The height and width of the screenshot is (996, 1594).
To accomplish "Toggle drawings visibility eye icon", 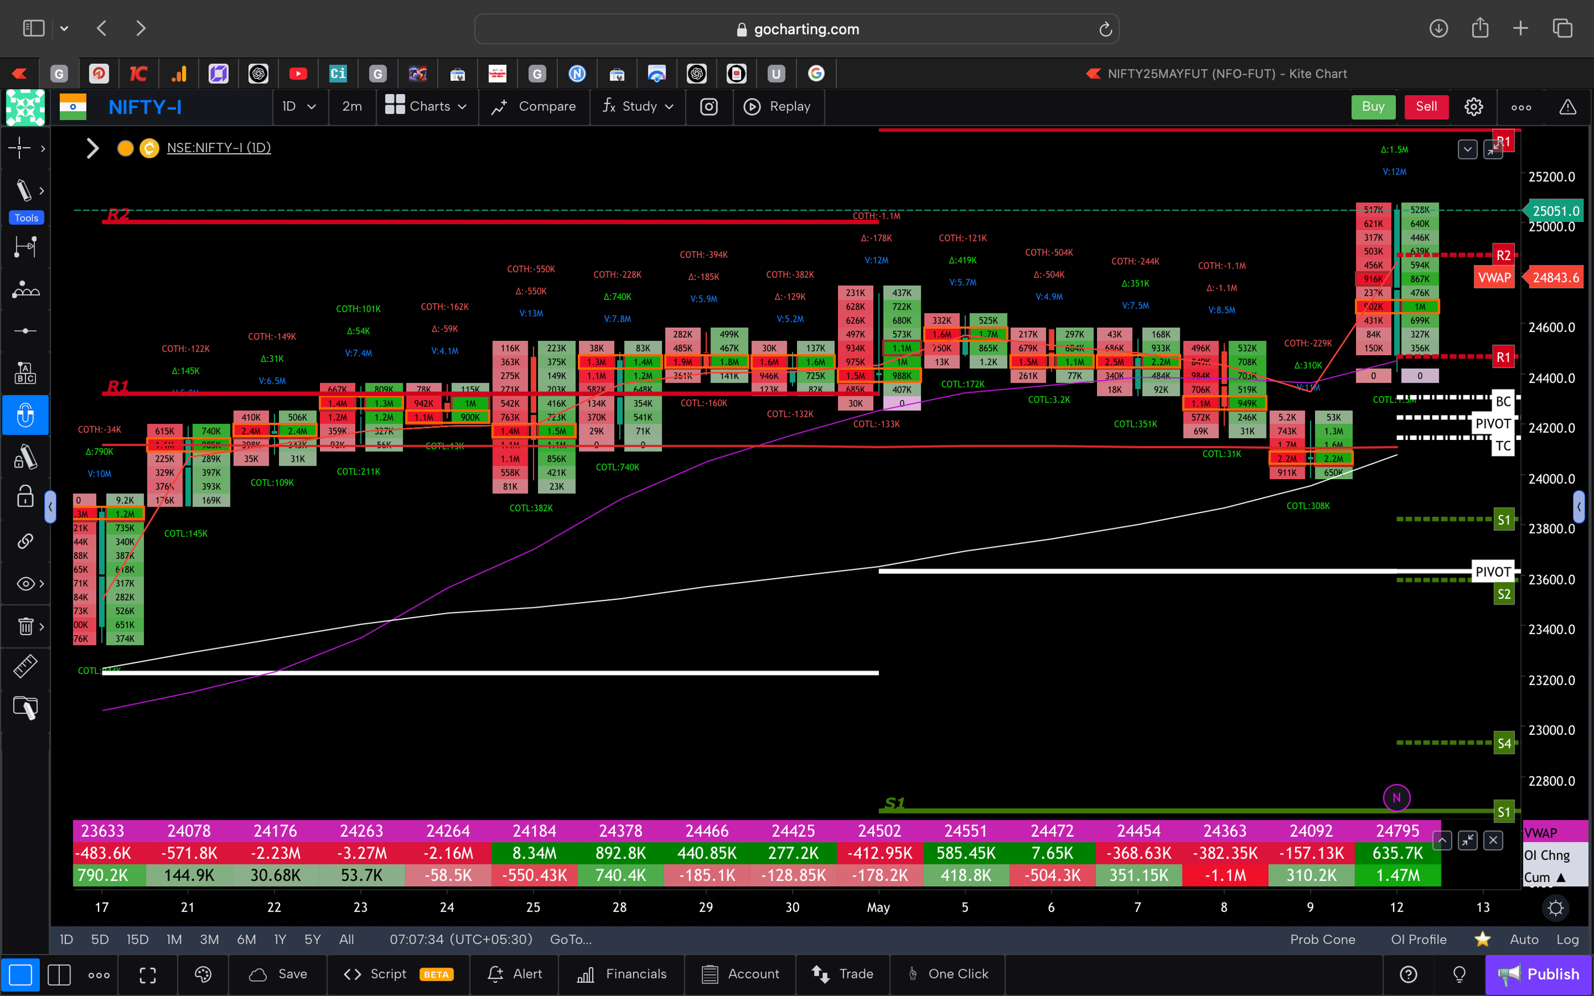I will coord(25,583).
